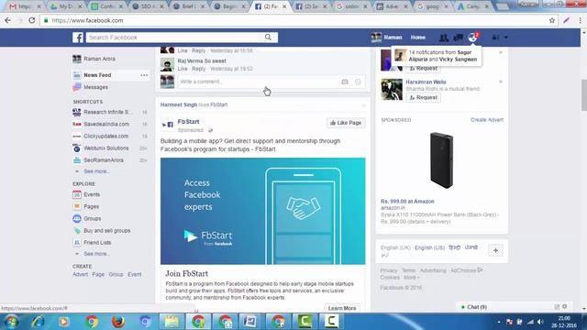Switch to the SEO browser tab

147,6
